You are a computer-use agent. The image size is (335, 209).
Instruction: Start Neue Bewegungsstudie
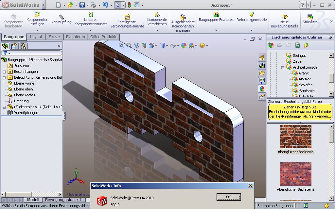pyautogui.click(x=285, y=21)
